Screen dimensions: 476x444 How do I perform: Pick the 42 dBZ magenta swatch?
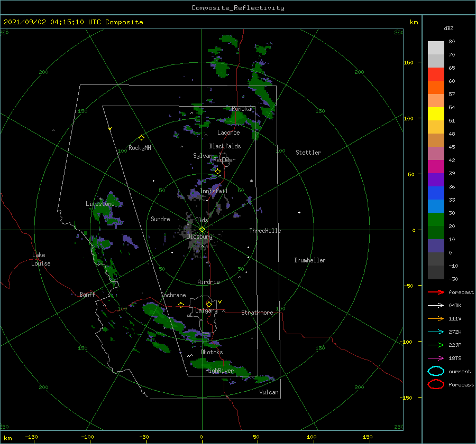(x=436, y=166)
